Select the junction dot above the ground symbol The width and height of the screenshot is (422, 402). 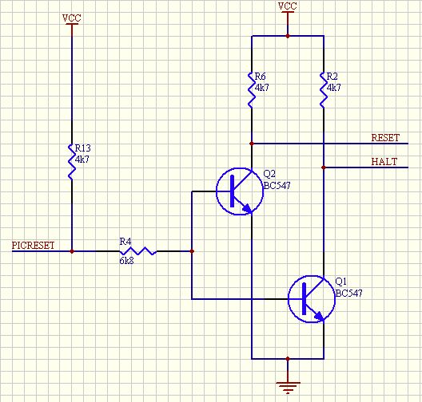tap(288, 359)
